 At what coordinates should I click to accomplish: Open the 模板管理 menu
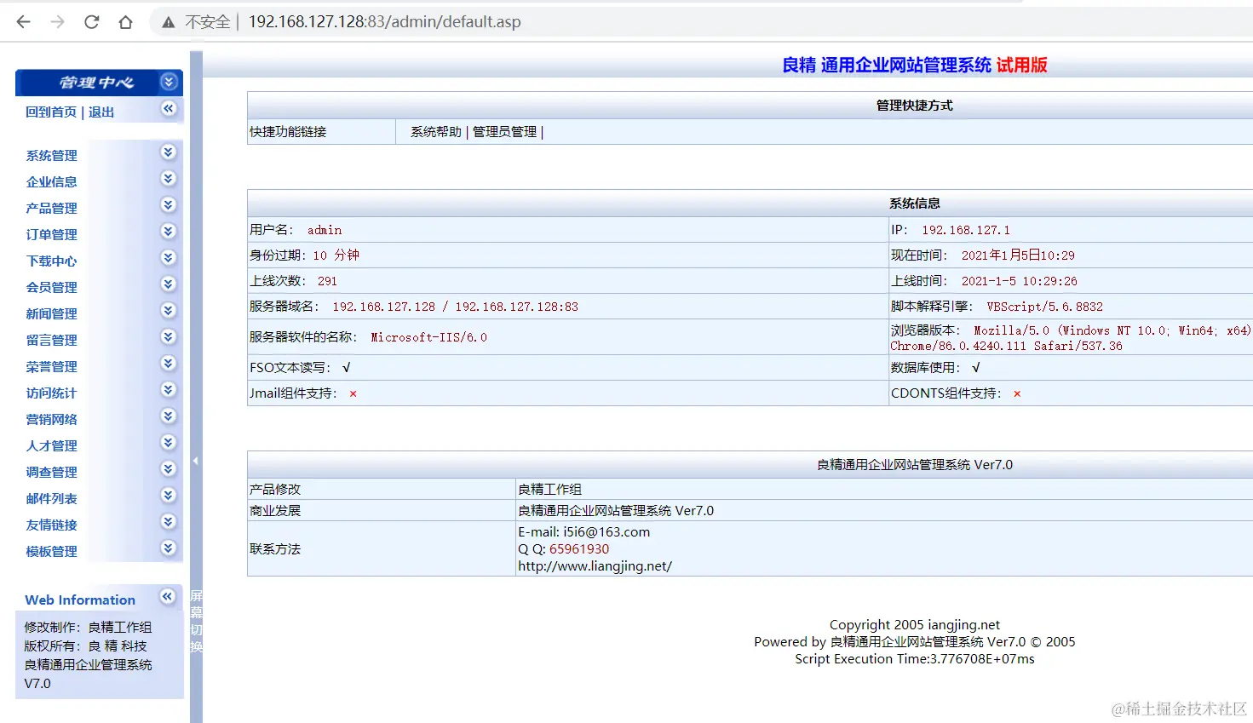pos(51,552)
